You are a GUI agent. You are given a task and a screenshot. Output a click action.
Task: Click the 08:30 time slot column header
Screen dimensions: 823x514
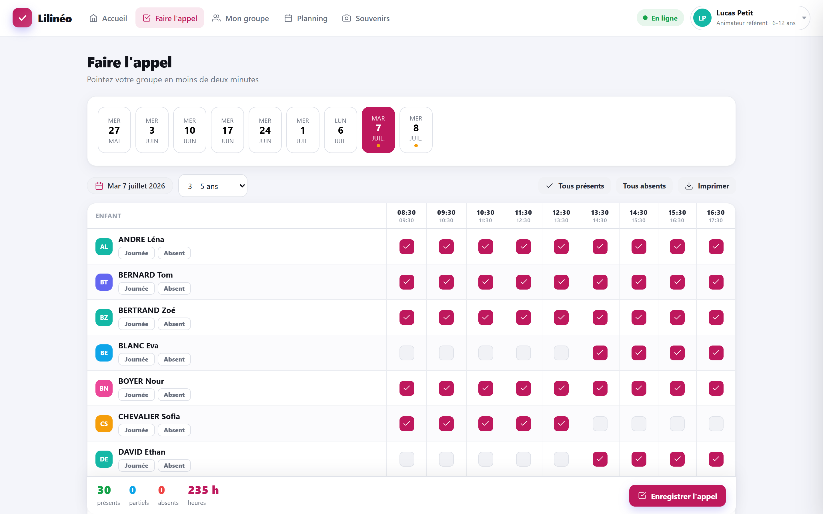tap(406, 216)
